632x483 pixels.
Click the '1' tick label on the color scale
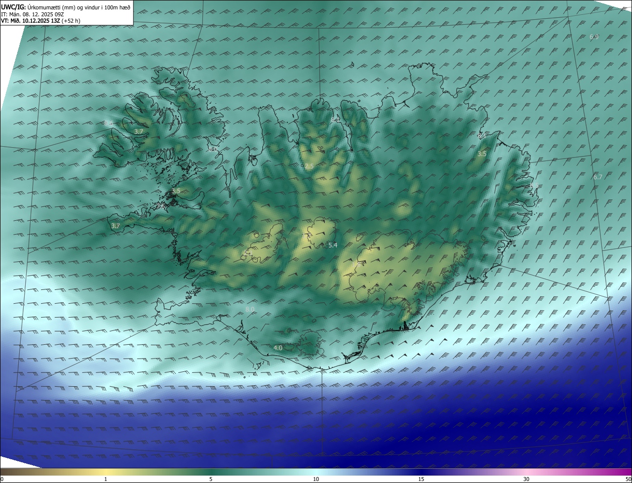point(106,479)
